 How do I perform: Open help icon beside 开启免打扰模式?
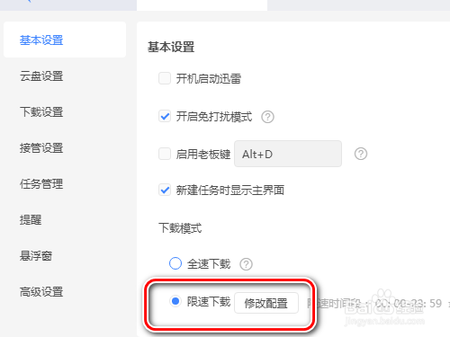tap(267, 117)
